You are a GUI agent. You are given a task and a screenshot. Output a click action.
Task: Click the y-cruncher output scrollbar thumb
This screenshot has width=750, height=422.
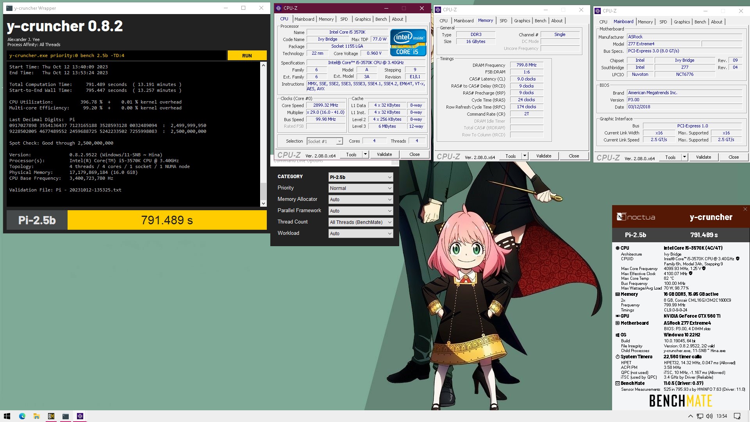(x=263, y=191)
